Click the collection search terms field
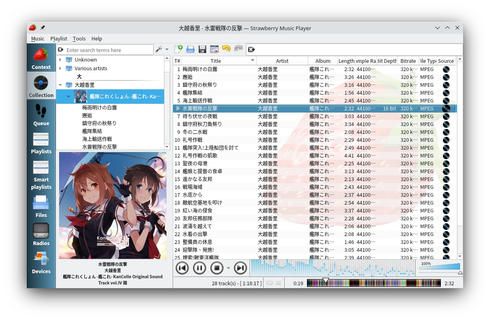Image resolution: width=490 pixels, height=320 pixels. 107,50
